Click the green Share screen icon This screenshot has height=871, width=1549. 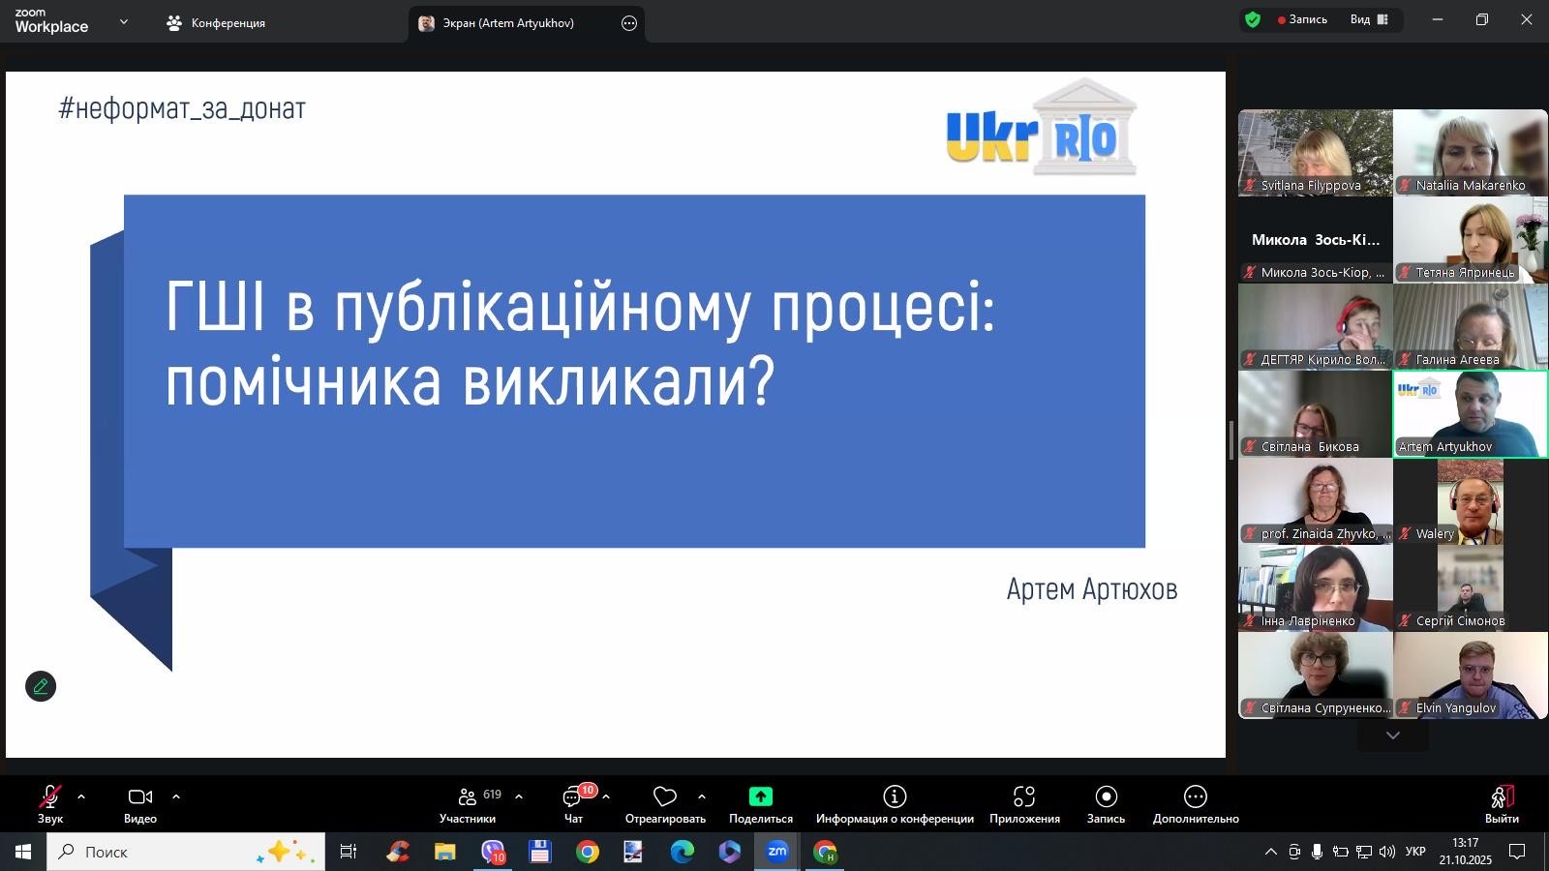[760, 796]
